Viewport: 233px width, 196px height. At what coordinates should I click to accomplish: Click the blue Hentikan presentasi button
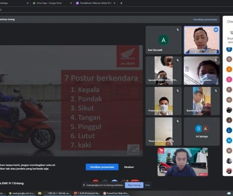tap(102, 167)
